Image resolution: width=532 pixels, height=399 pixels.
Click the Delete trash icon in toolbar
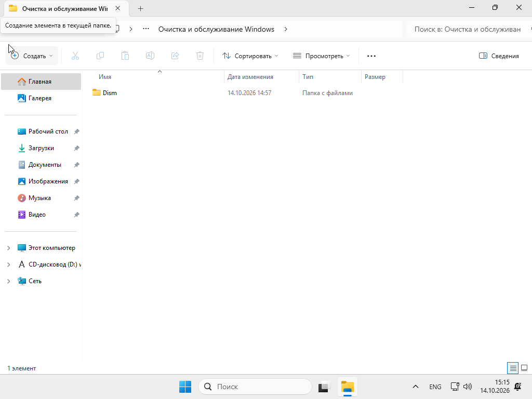[200, 56]
